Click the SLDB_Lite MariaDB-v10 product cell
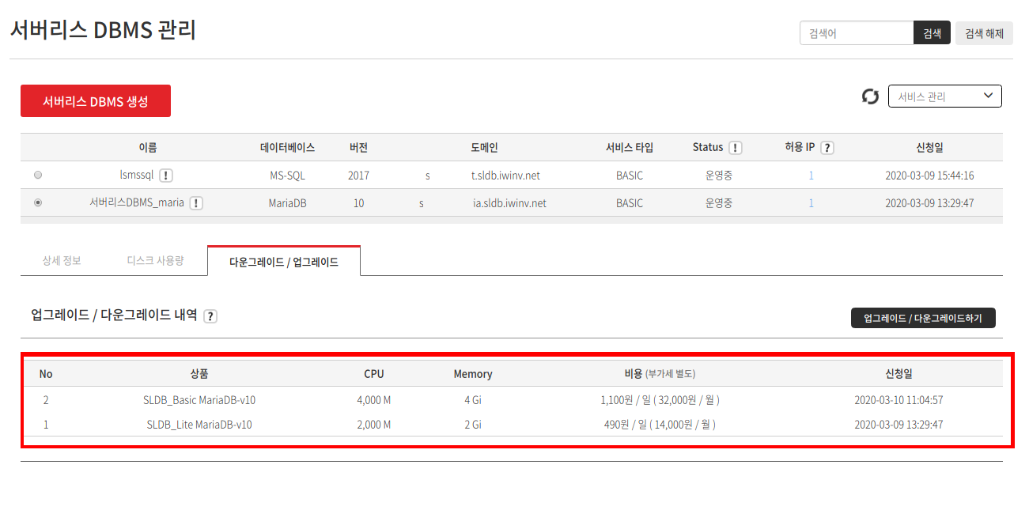Image resolution: width=1029 pixels, height=514 pixels. [199, 425]
